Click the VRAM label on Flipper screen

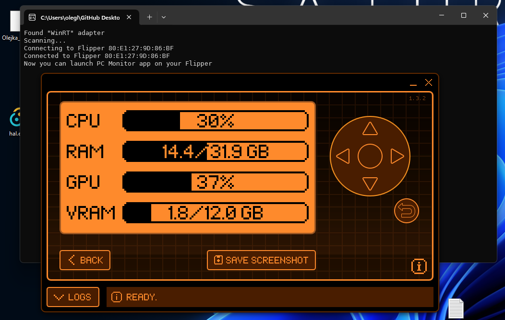[91, 212]
